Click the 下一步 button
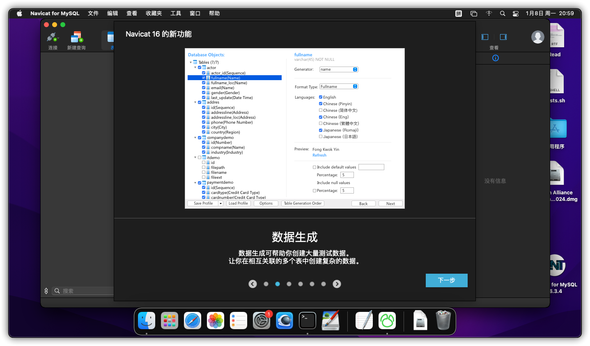The image size is (590, 346). [447, 280]
